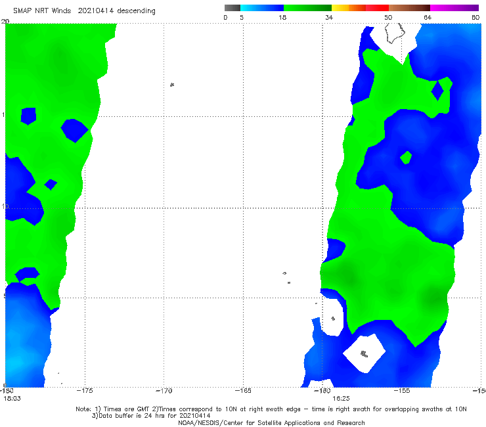Click the color bar label '64'
The height and width of the screenshot is (427, 486).
click(x=428, y=17)
